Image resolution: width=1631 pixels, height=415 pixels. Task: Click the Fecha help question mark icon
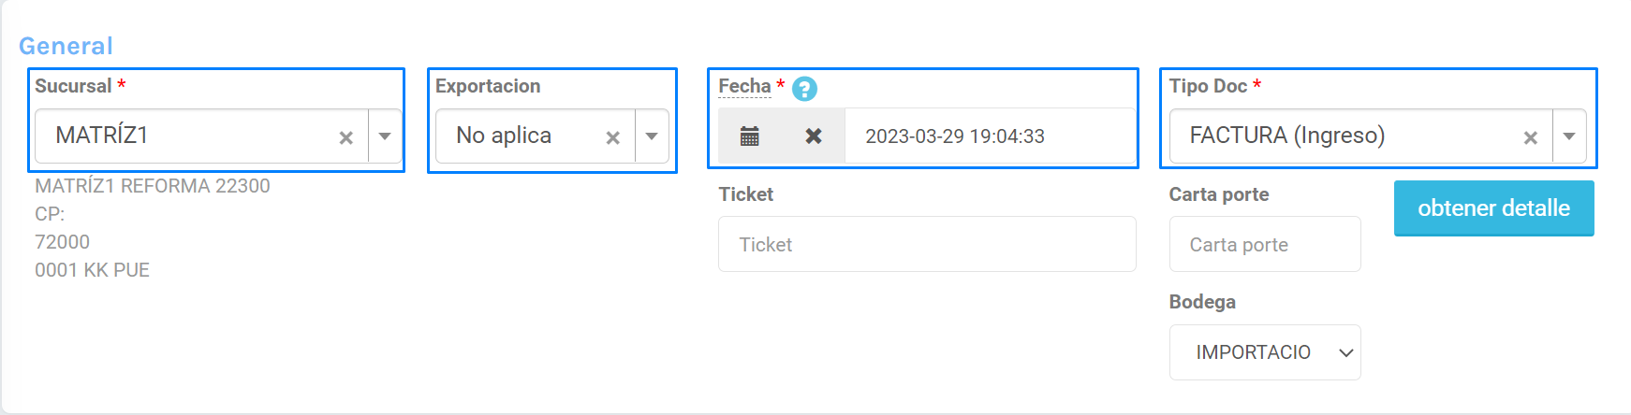pos(804,89)
